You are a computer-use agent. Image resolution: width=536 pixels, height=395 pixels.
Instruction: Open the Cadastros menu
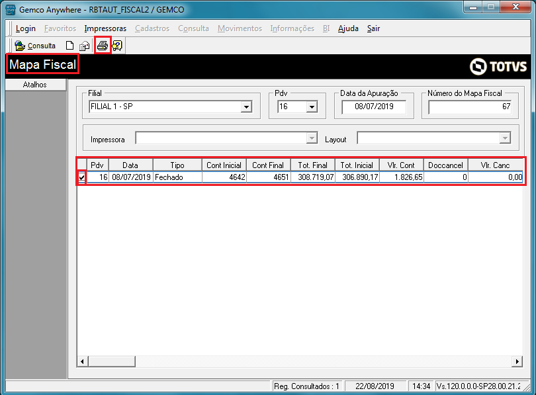(x=152, y=28)
